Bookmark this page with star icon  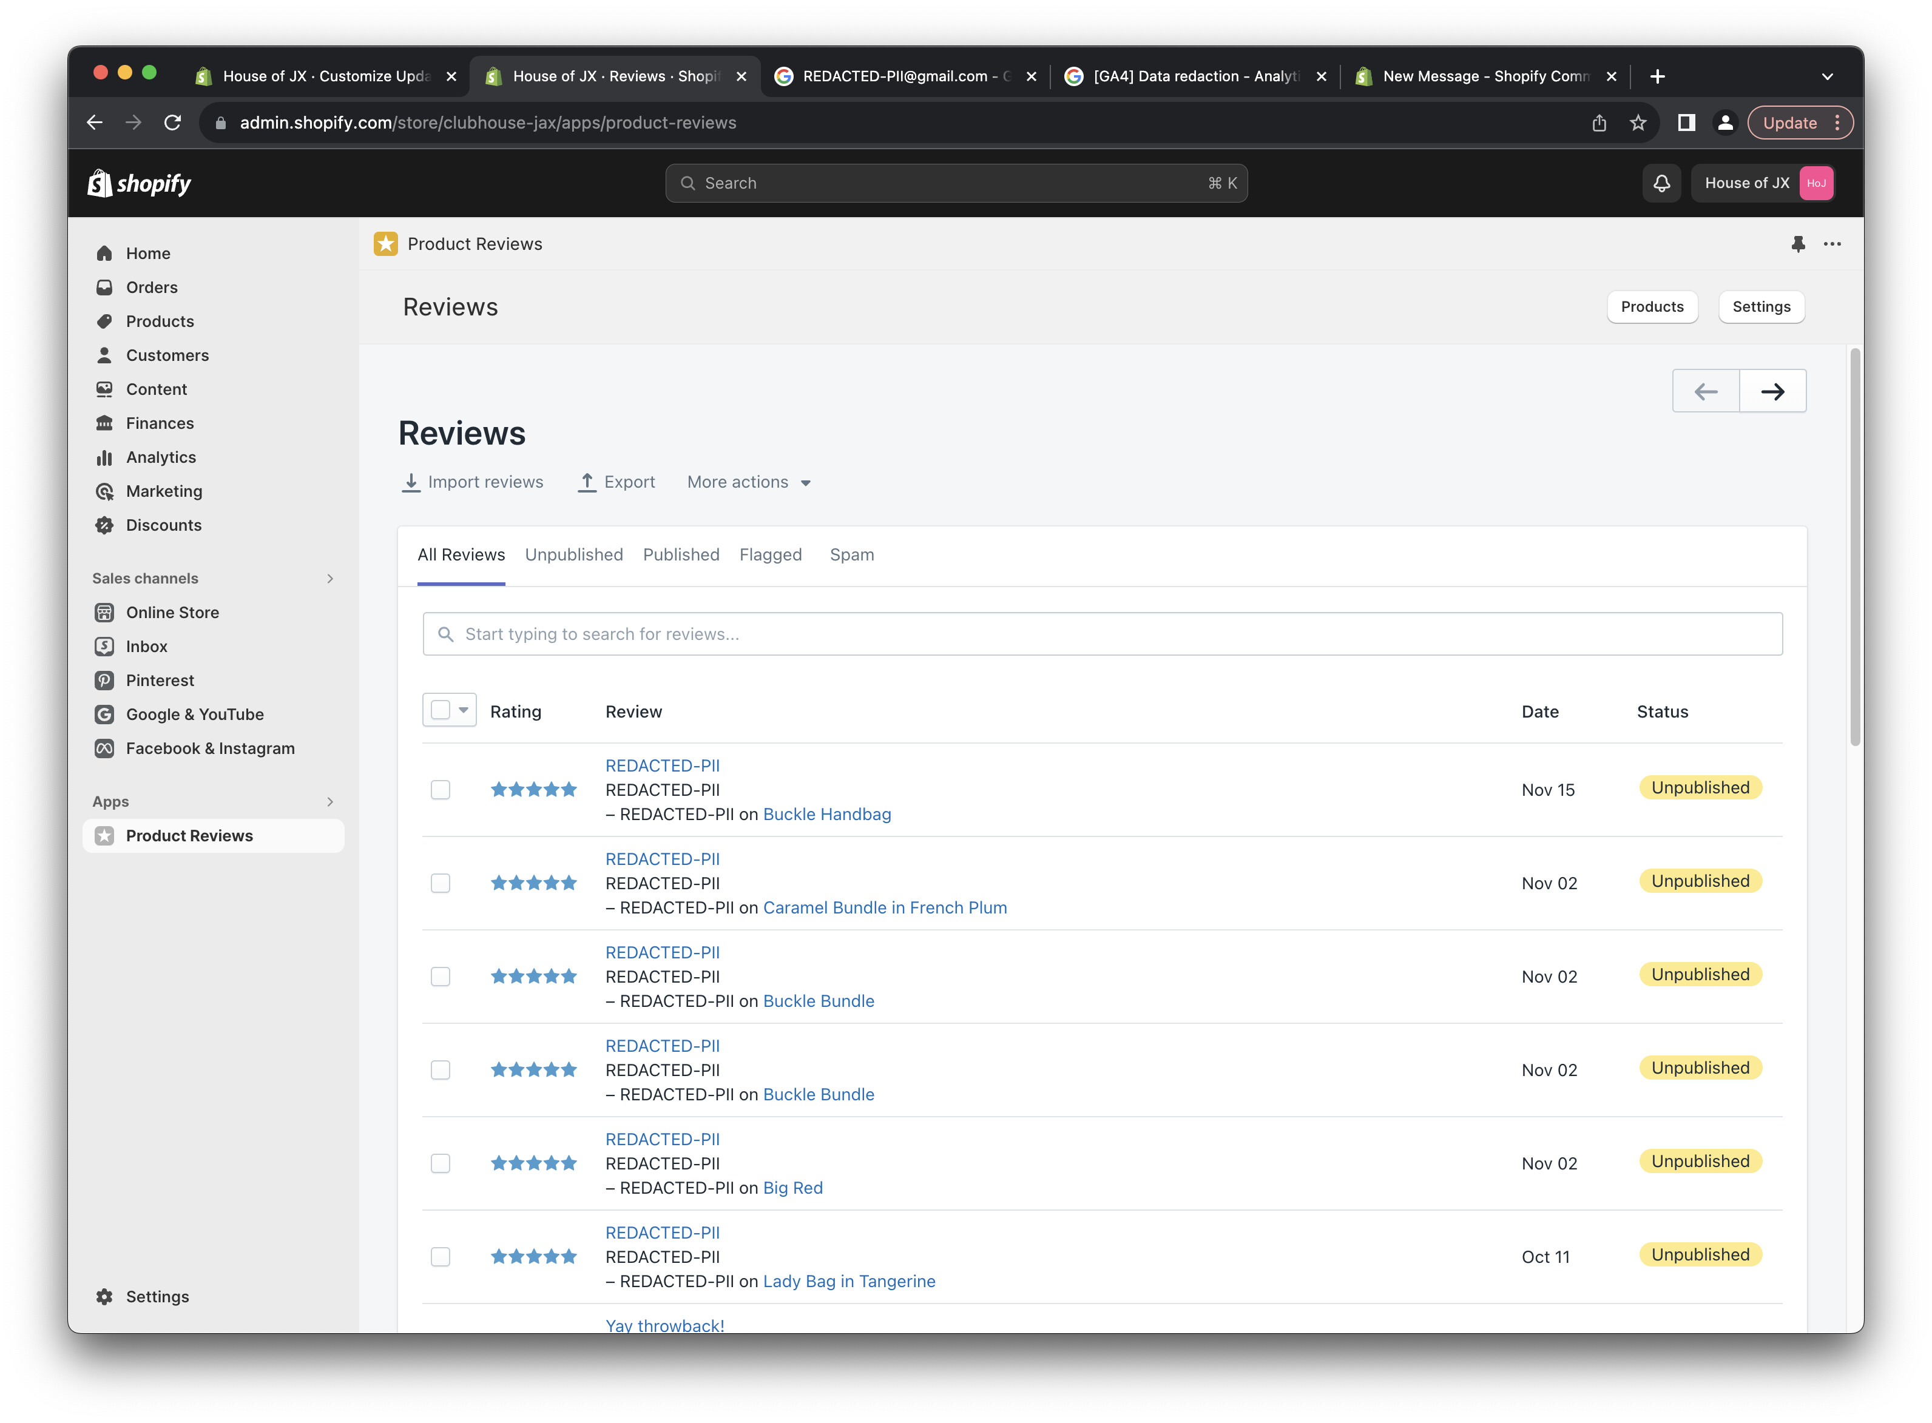tap(1637, 123)
